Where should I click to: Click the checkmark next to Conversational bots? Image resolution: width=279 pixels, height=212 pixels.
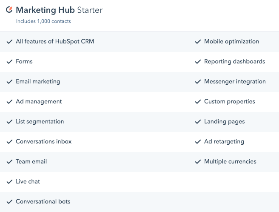(9, 202)
